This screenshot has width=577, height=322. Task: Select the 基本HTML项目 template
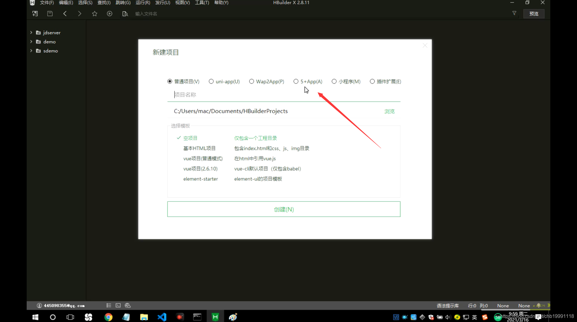(x=199, y=148)
